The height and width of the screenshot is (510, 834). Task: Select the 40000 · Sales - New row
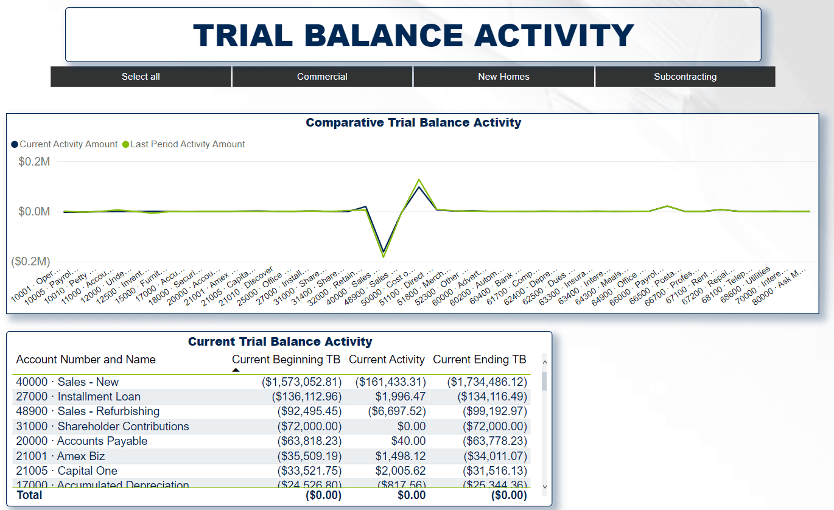272,382
